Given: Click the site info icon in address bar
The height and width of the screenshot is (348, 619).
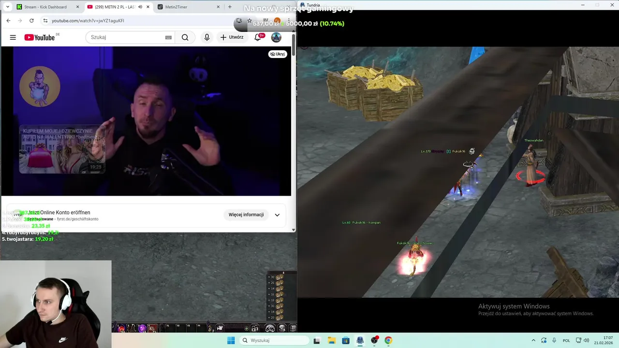Looking at the screenshot, I should click(x=45, y=21).
